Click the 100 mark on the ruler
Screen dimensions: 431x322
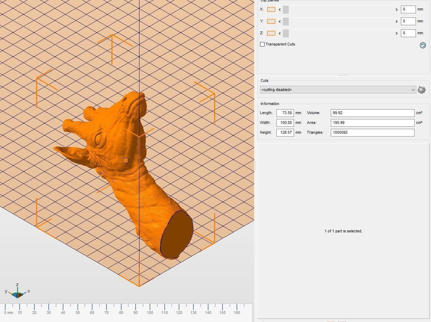click(150, 313)
